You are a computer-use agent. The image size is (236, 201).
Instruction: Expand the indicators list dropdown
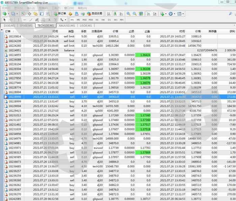tap(166, 14)
